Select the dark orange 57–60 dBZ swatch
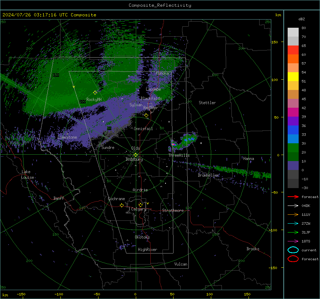 click(293, 59)
